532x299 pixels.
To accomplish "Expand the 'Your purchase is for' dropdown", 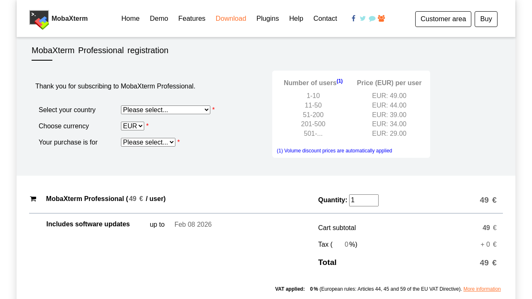I will coord(148,142).
